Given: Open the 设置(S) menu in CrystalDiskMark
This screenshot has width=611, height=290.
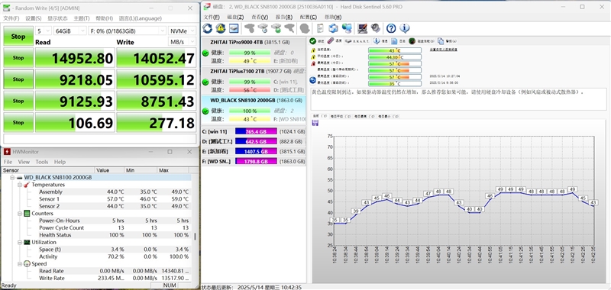Looking at the screenshot, I should 34,18.
